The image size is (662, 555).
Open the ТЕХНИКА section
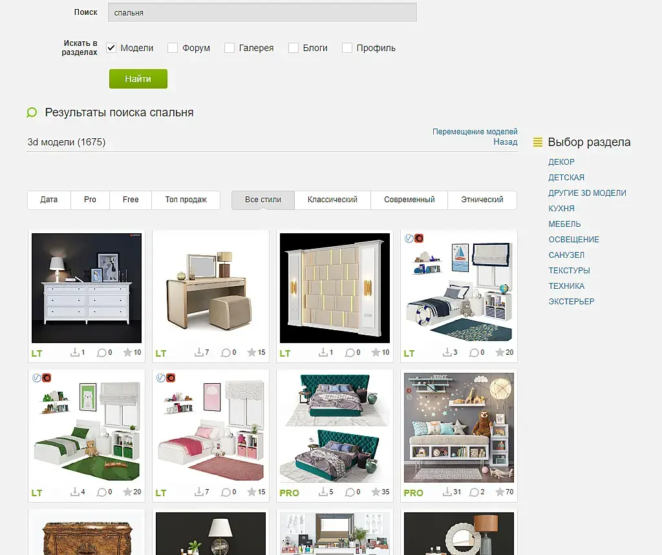[x=566, y=286]
